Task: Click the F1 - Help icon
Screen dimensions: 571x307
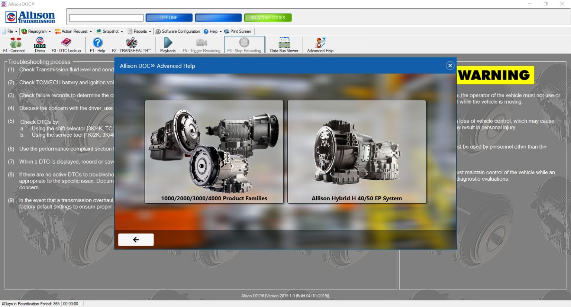Action: tap(97, 45)
